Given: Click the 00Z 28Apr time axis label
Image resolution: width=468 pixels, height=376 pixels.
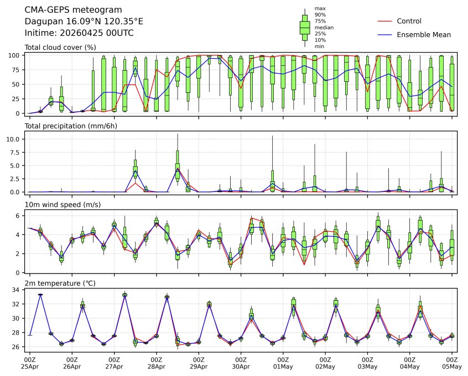Looking at the screenshot, I should 157,363.
